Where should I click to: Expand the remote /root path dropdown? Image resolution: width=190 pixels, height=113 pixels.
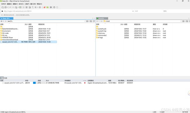(181, 21)
